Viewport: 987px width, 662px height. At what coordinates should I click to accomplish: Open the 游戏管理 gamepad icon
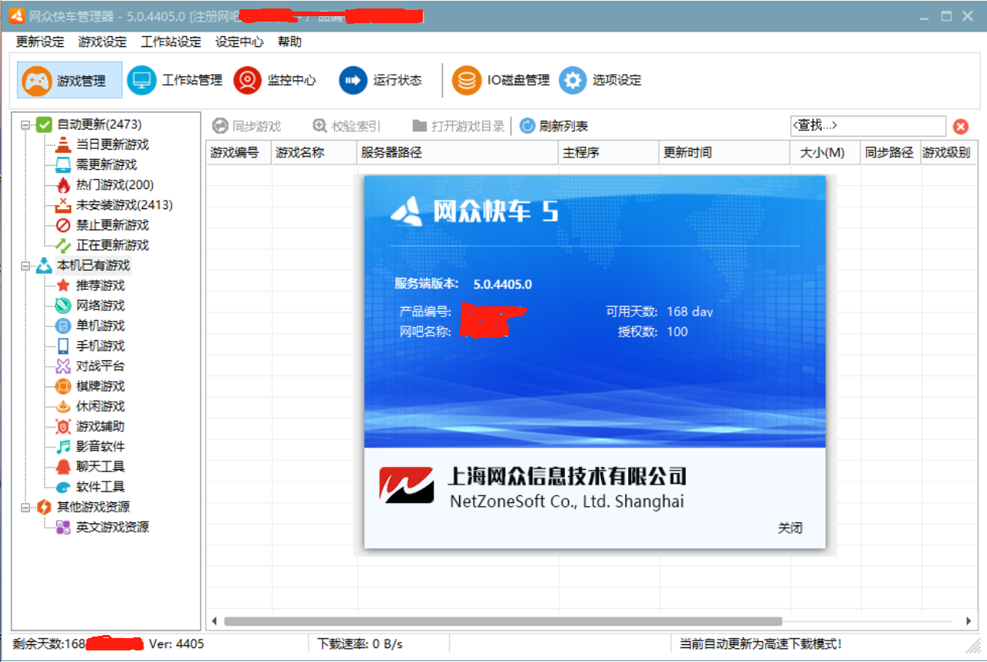[37, 80]
